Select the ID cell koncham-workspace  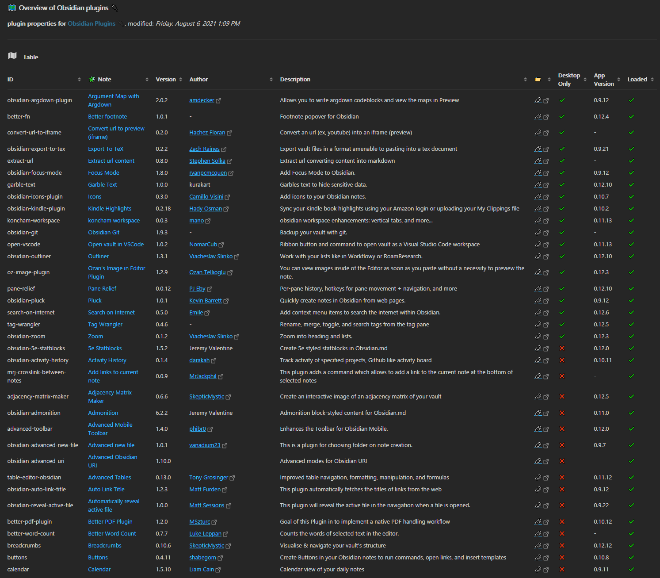pos(34,221)
